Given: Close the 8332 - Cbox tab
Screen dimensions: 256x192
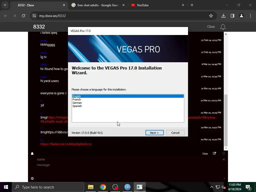Looking at the screenshot, I should pyautogui.click(x=64, y=5).
